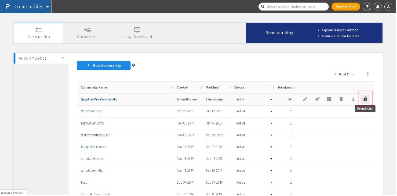397x196 pixels.
Task: Open the user account avatar icon
Action: pyautogui.click(x=388, y=7)
